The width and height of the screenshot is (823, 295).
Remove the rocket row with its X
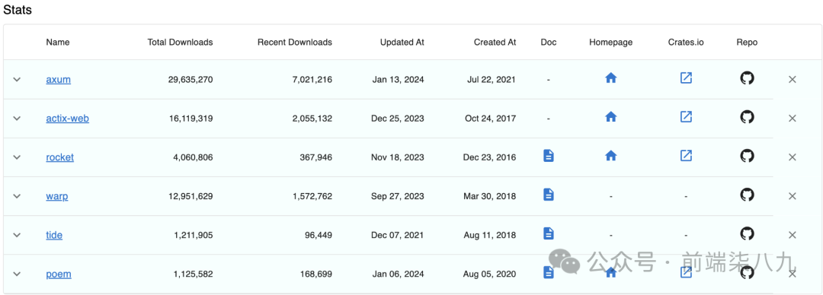793,157
